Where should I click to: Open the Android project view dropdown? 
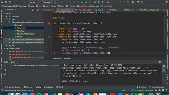coord(10,10)
